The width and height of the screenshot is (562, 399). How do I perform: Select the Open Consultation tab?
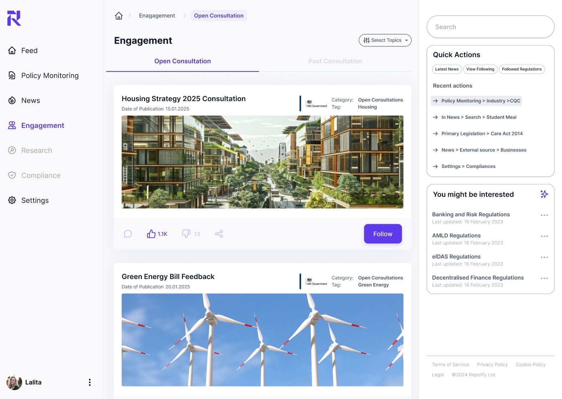pos(183,61)
